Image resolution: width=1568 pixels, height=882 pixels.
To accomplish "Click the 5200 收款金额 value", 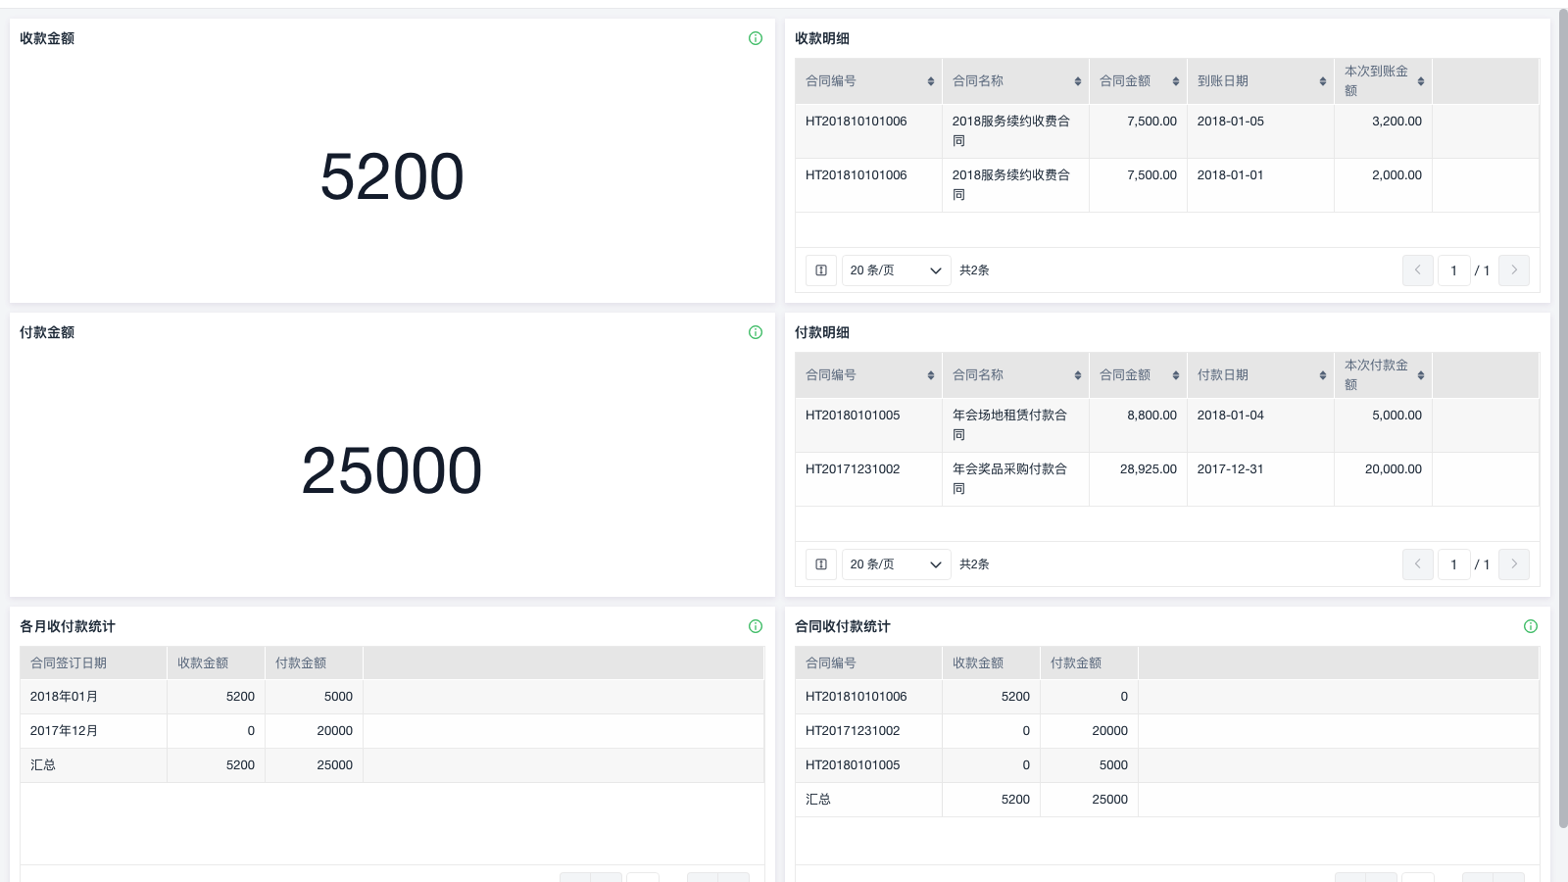I will coord(392,176).
